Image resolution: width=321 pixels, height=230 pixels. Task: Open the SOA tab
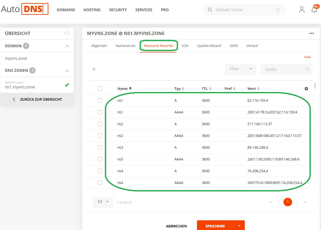[185, 46]
